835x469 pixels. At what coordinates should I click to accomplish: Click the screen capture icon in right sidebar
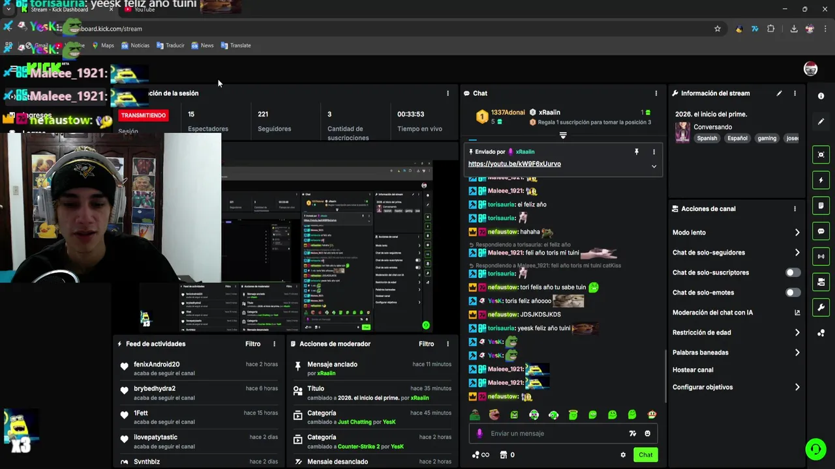click(x=821, y=155)
